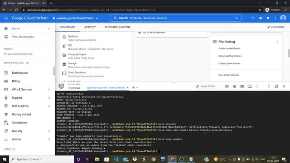Expand the IAM & Admin submenu chevron
The height and width of the screenshot is (163, 290).
49,106
